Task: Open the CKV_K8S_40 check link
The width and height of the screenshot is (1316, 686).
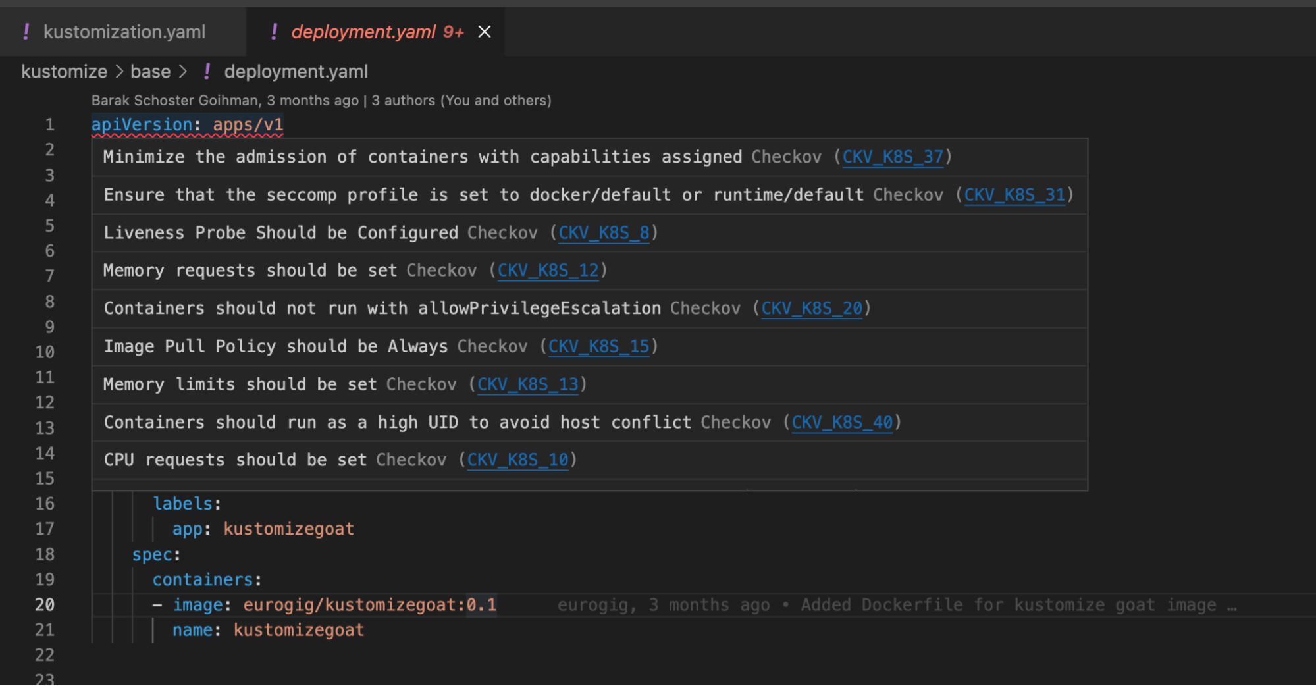Action: [842, 423]
